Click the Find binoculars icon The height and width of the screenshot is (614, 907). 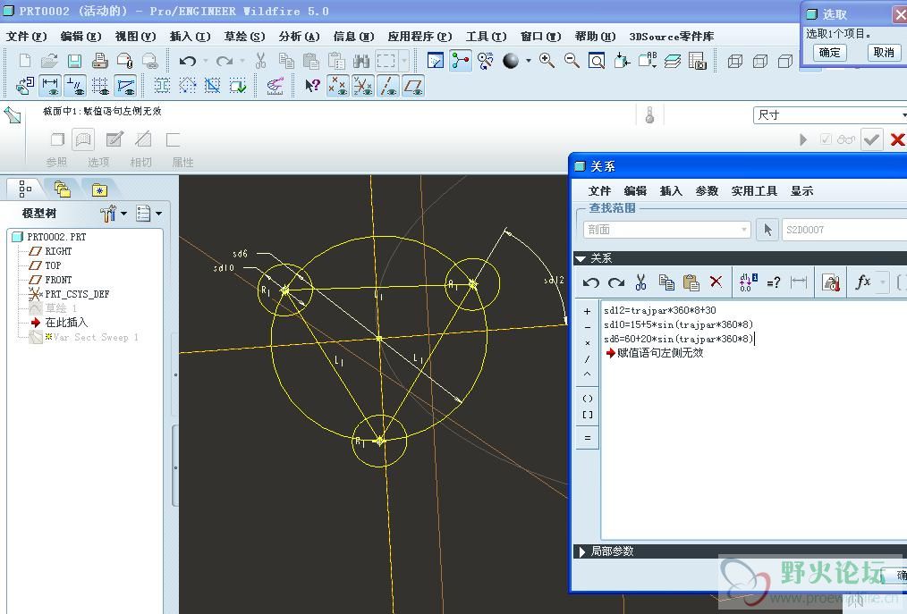point(361,60)
